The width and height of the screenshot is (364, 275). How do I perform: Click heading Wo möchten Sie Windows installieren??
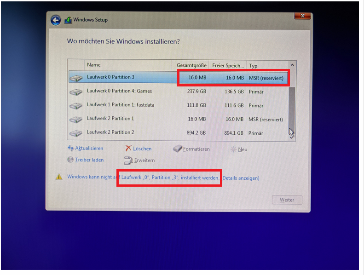(123, 41)
